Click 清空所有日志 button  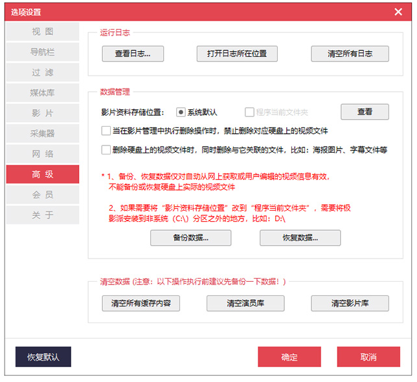point(350,54)
